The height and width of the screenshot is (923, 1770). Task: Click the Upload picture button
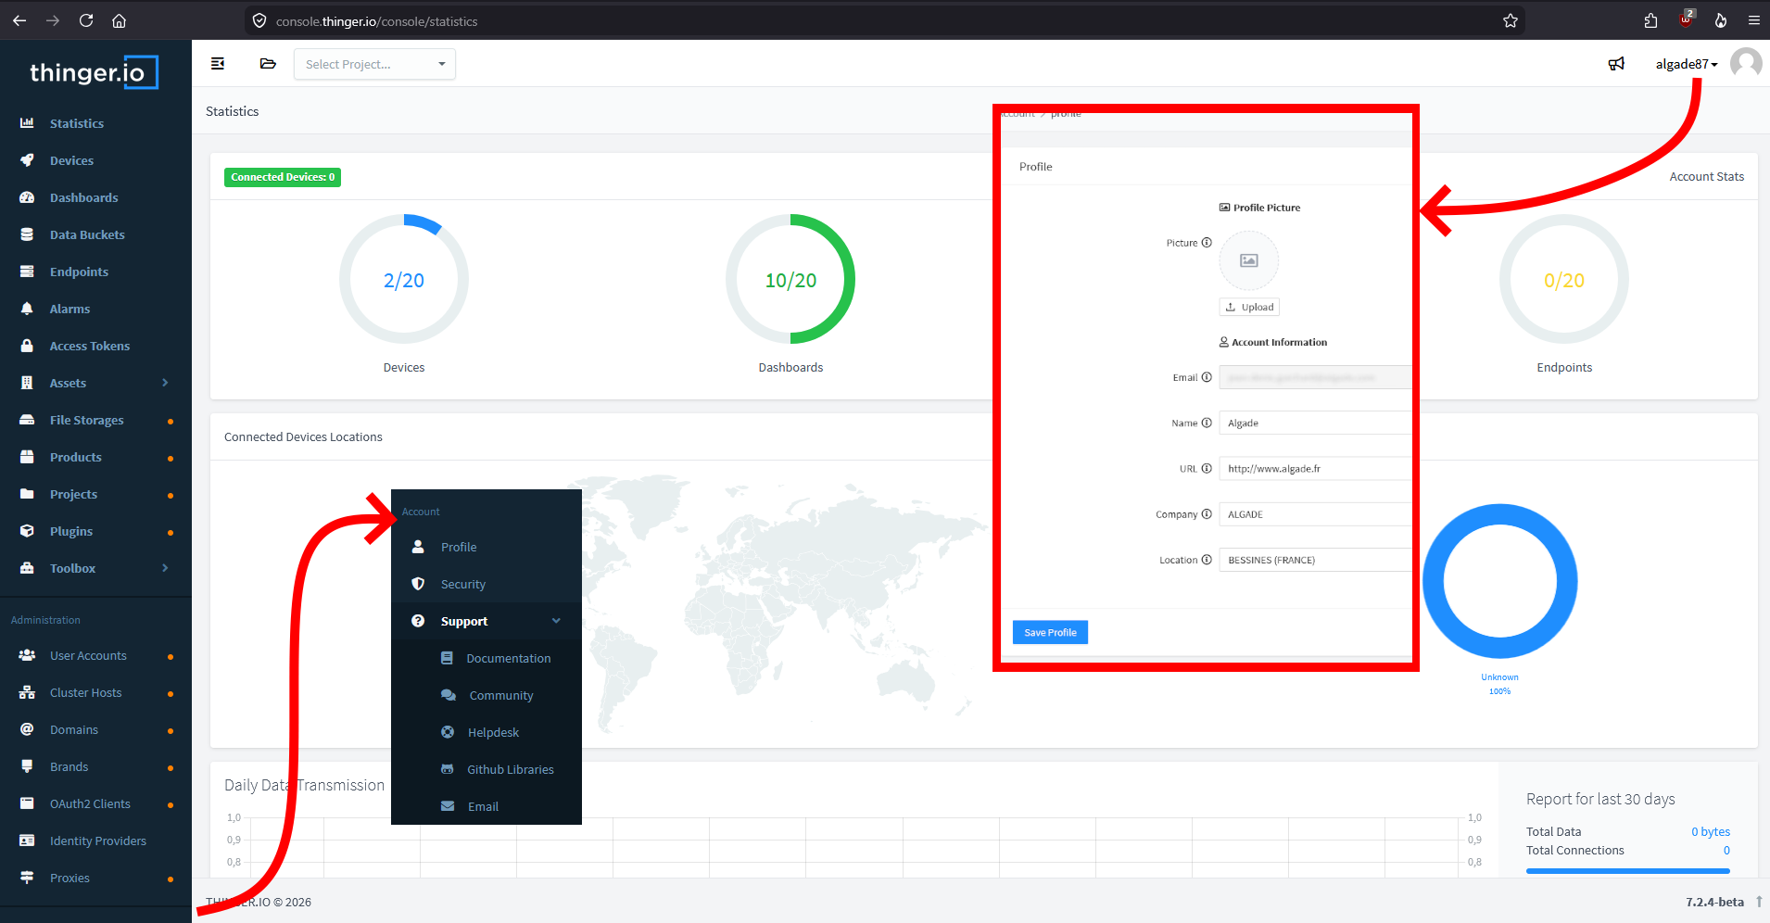click(x=1249, y=307)
